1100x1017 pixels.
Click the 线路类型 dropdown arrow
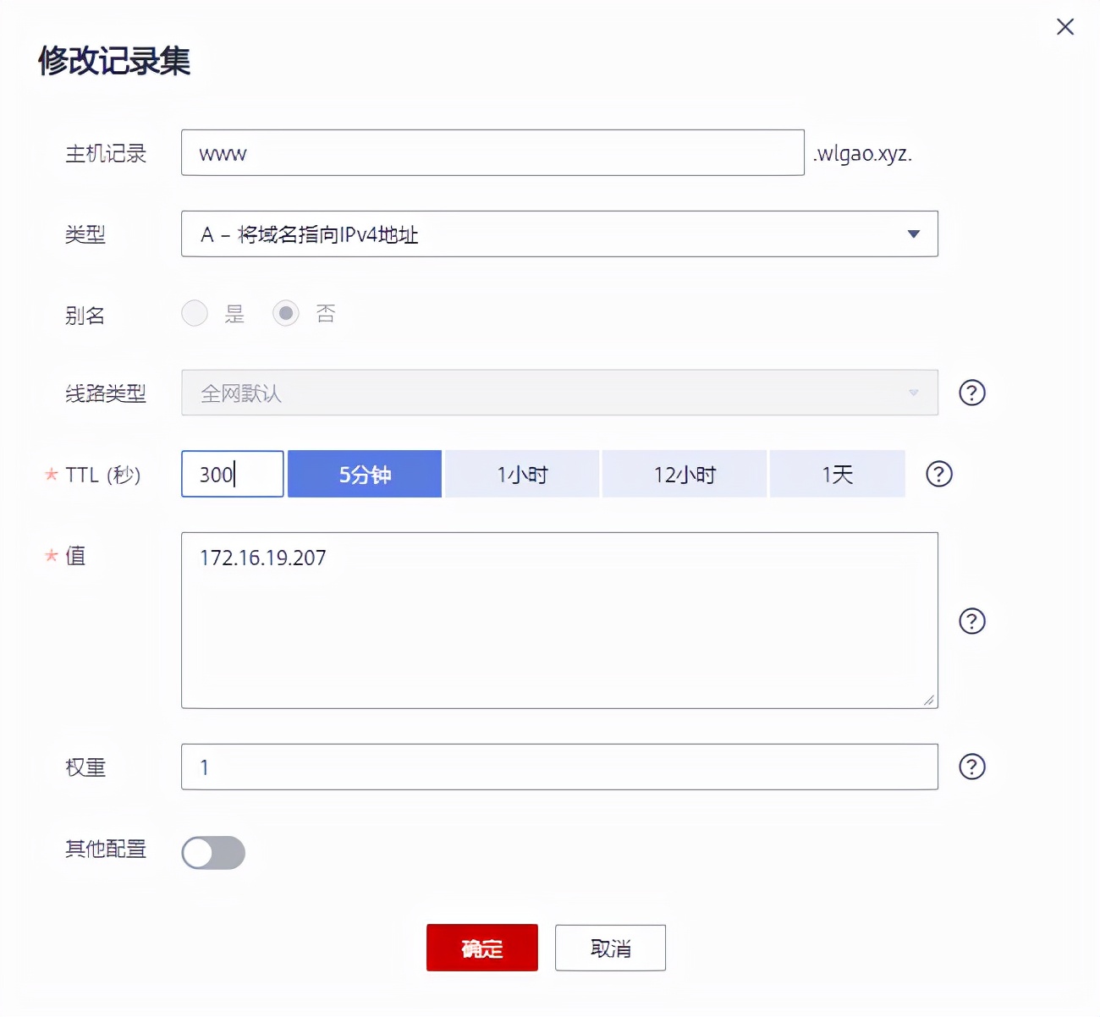pos(912,393)
